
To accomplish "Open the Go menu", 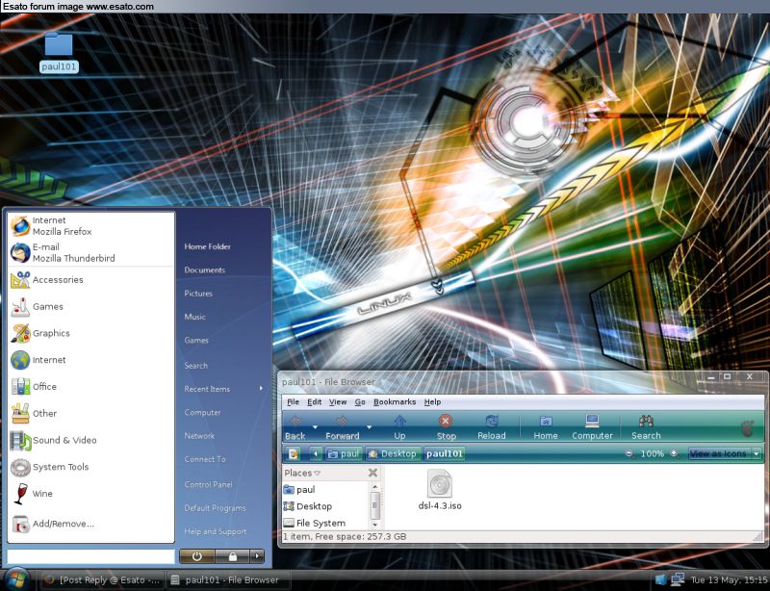I will tap(360, 401).
